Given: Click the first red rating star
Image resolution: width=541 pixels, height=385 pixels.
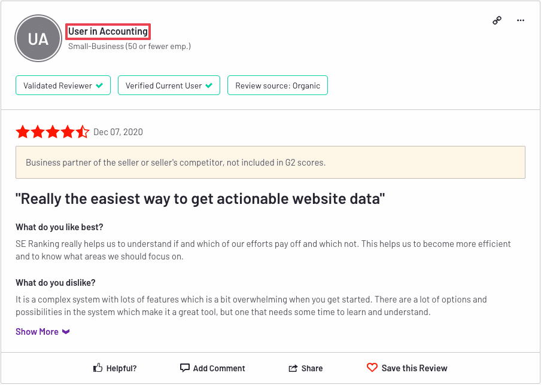Looking at the screenshot, I should (23, 132).
